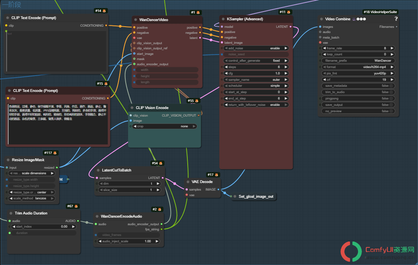Collapse the VAE Decode node dot
Screen dimensions: 418x265
pos(188,182)
